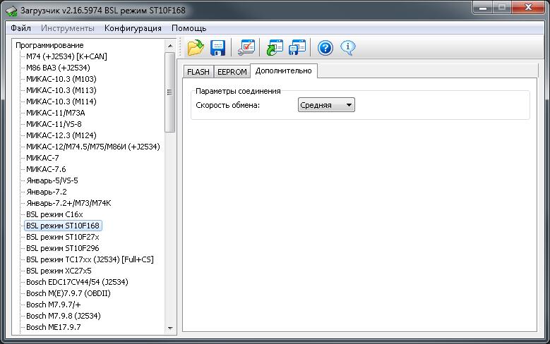Choose Bosch EDC17CV44/54 (J2534) item
The height and width of the screenshot is (344, 550).
[x=77, y=282]
